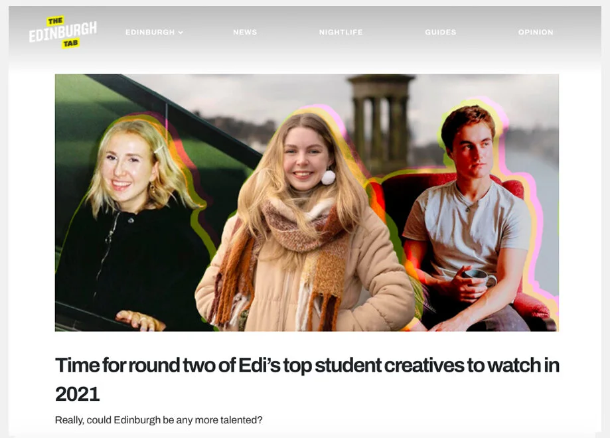Click the yellow "TAB" badge in the logo
This screenshot has width=610, height=438.
point(70,43)
